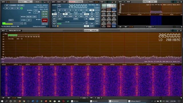Click zoom-out arrow in Main SP window

point(81,98)
